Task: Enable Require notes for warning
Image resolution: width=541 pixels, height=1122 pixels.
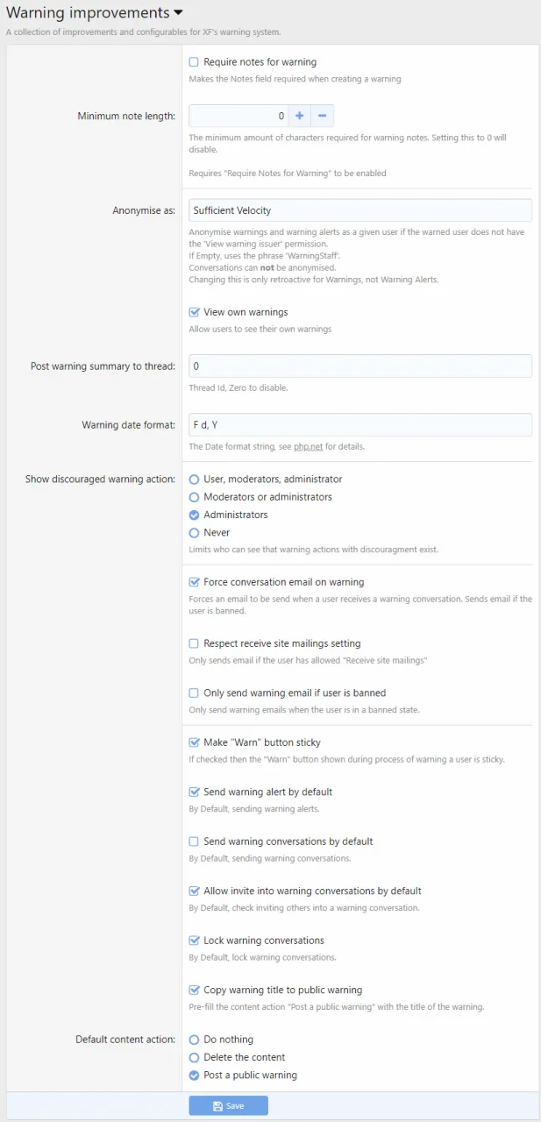Action: (x=195, y=62)
